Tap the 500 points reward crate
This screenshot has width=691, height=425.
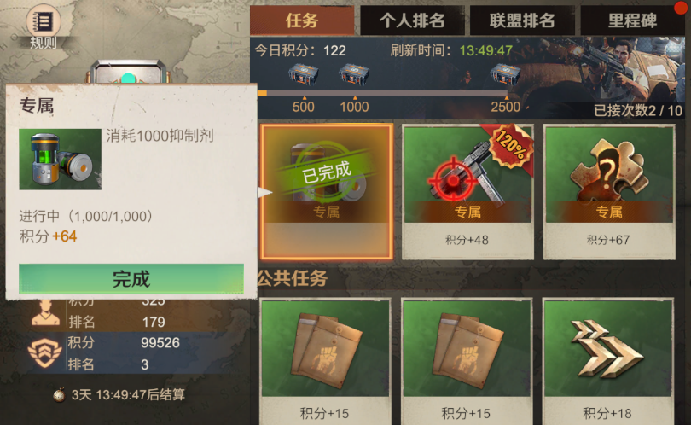coord(303,73)
